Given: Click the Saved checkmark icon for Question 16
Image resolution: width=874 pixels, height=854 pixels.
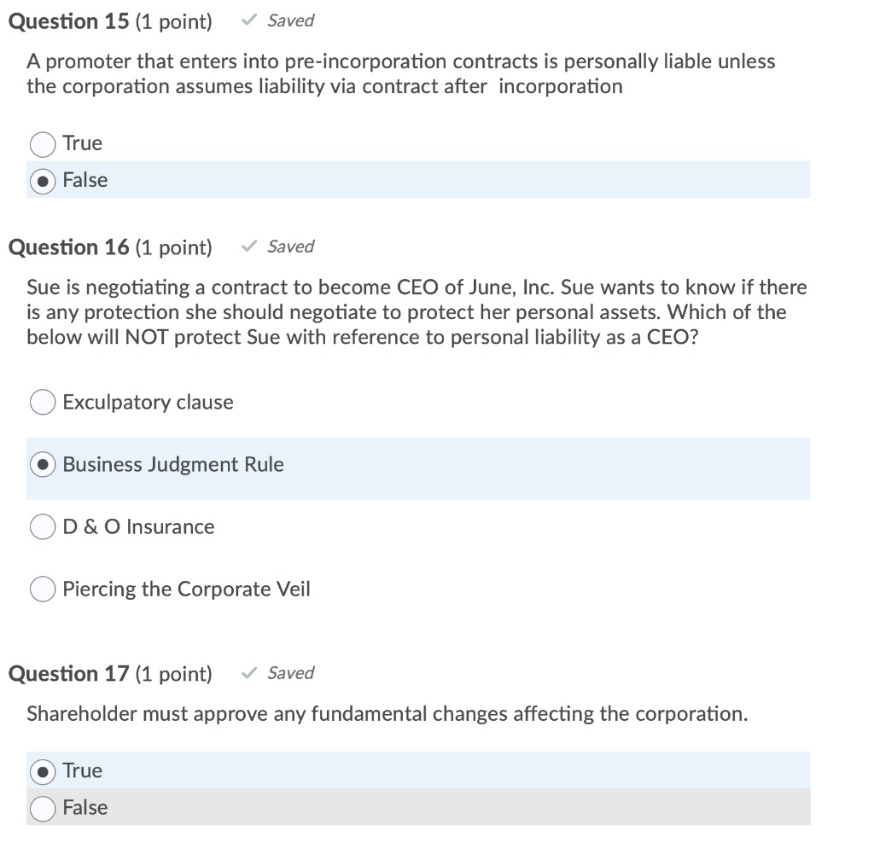Looking at the screenshot, I should (x=248, y=246).
